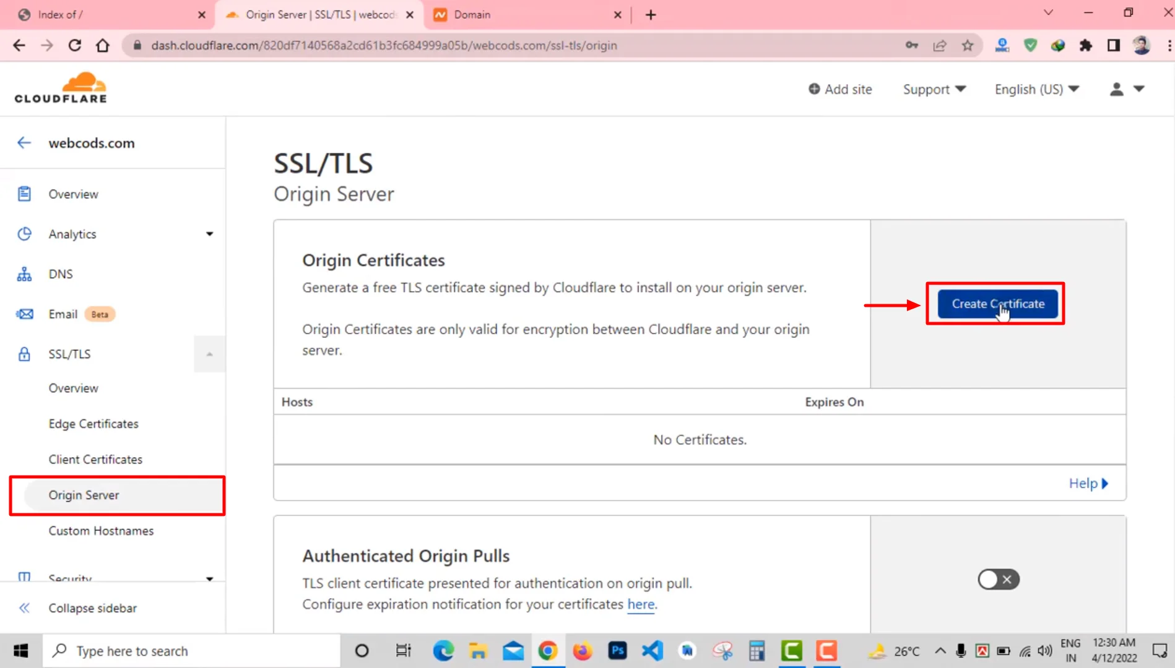Open the user account profile icon
Image resolution: width=1175 pixels, height=668 pixels.
1116,89
